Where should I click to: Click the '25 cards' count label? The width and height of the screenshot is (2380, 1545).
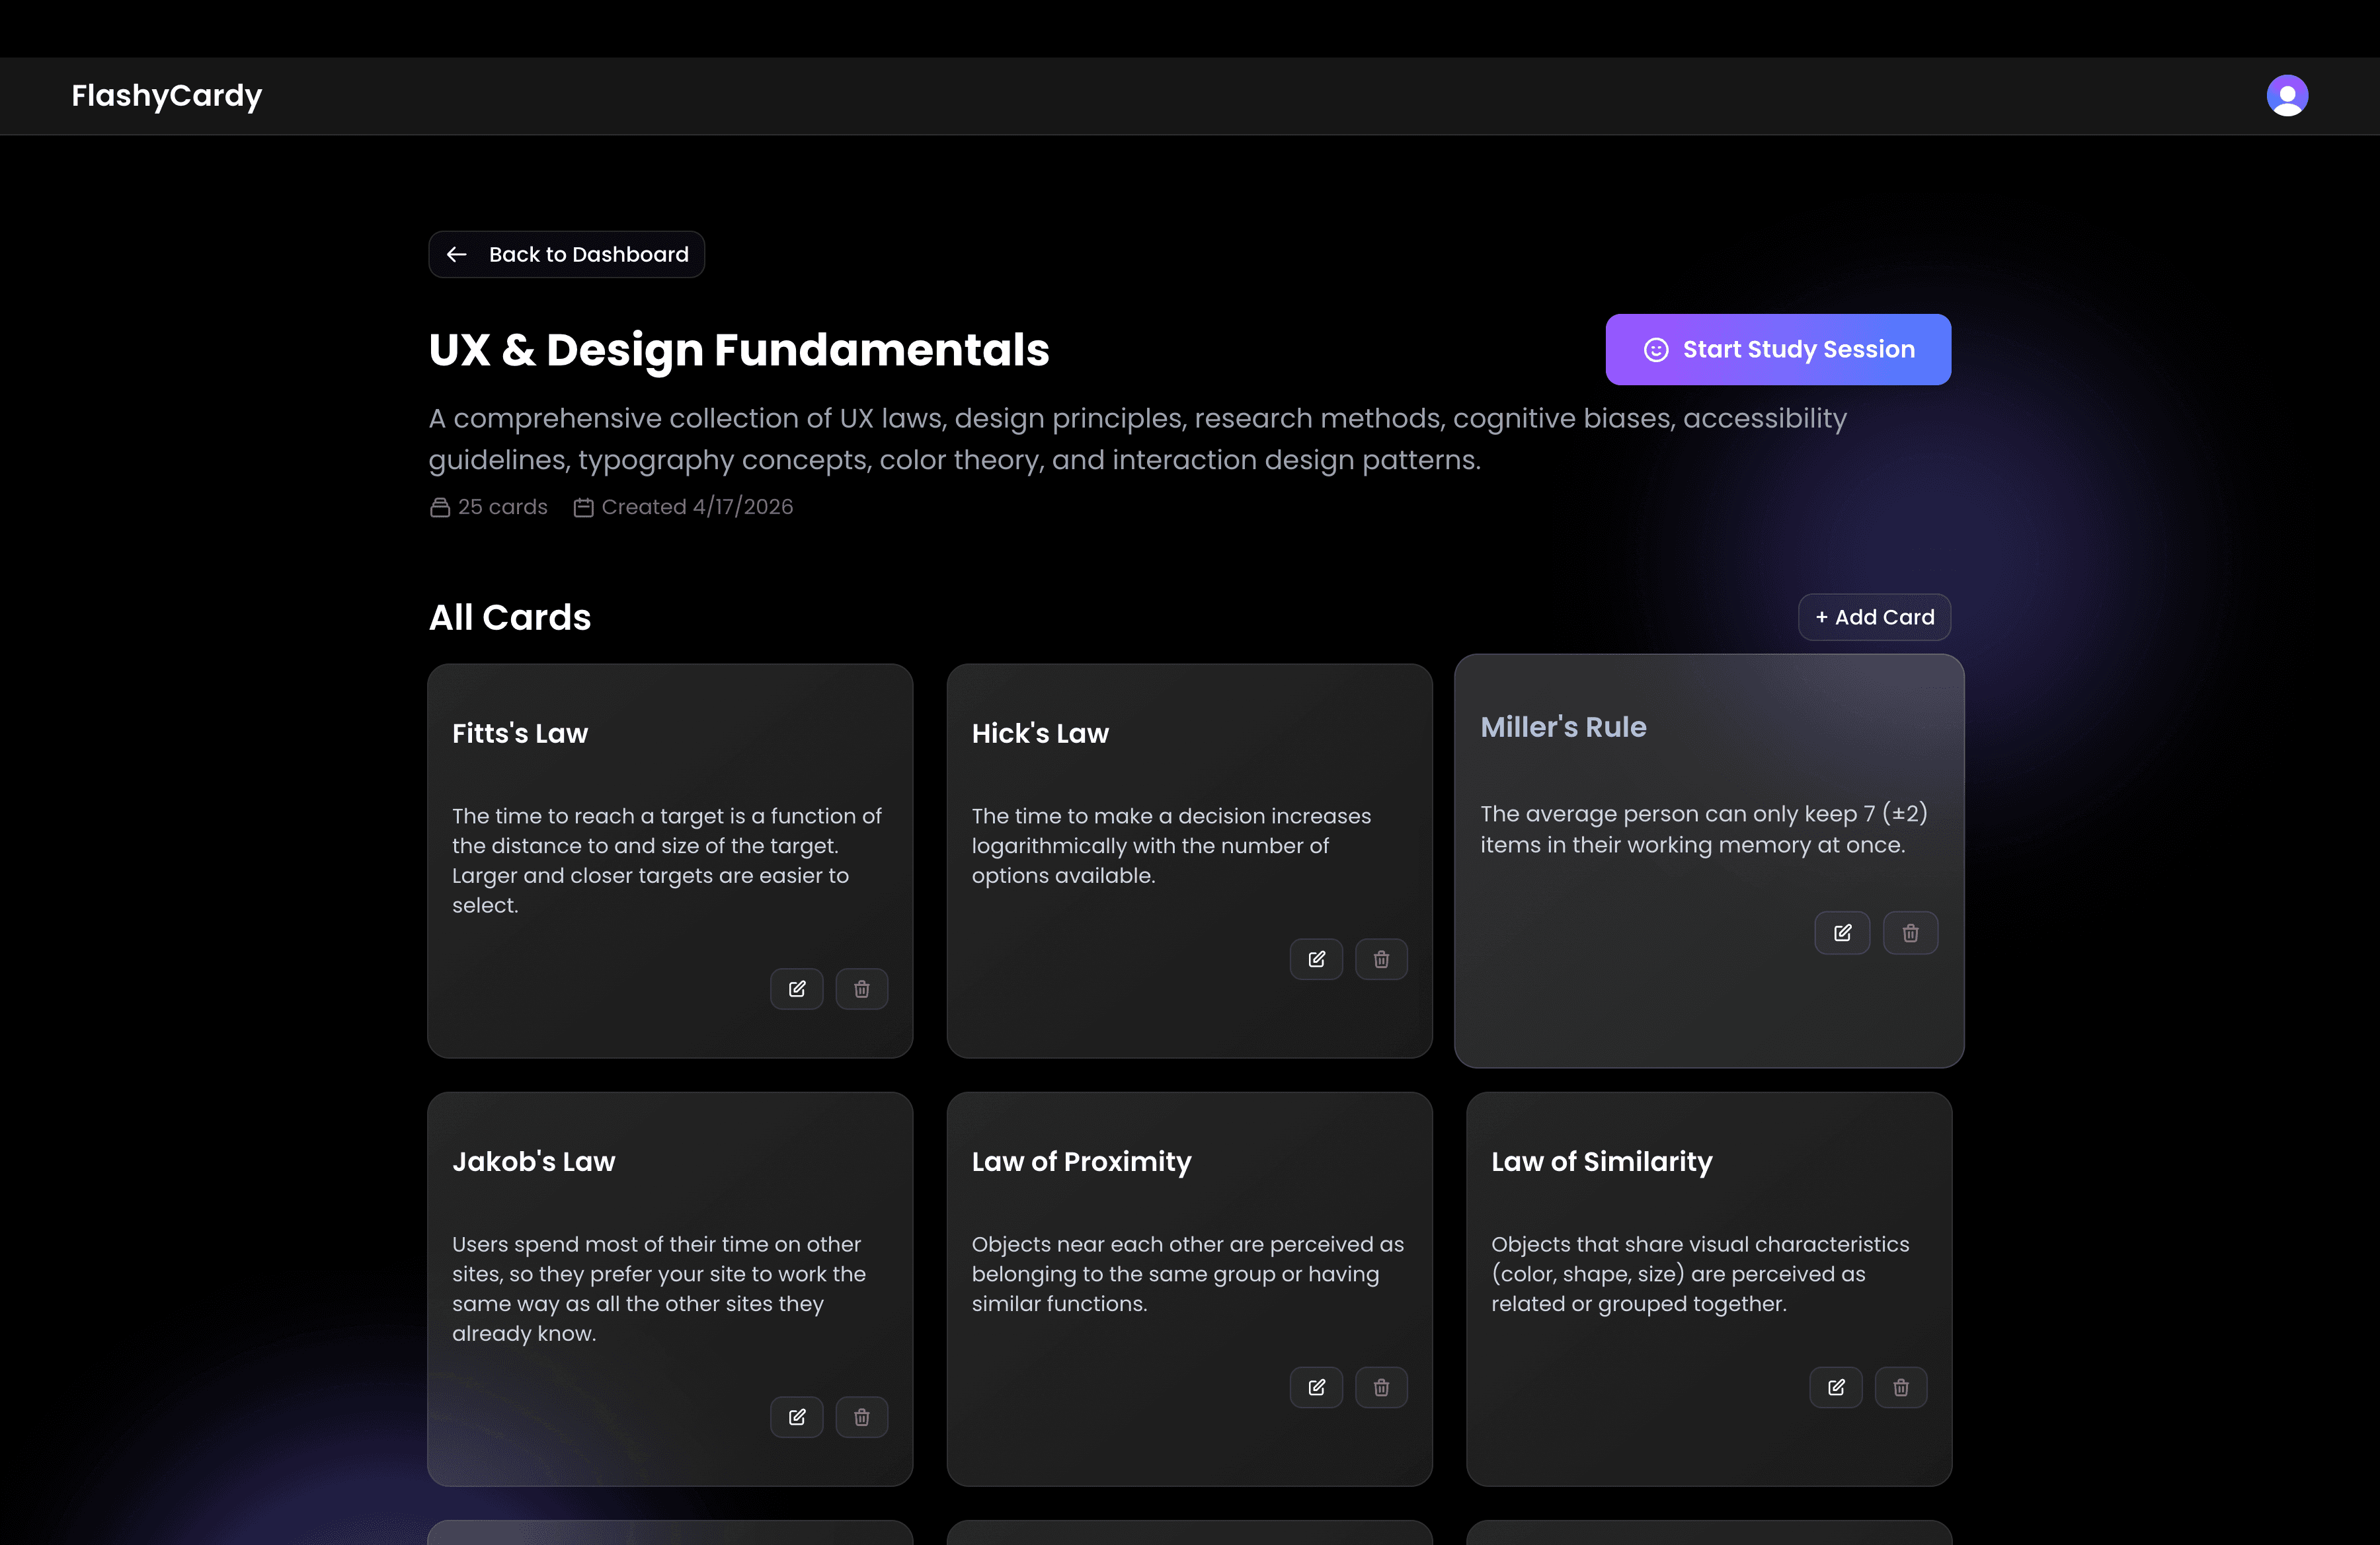(489, 507)
